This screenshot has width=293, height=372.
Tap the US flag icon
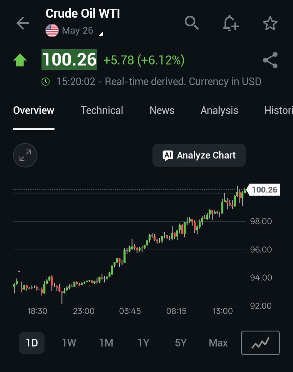(52, 31)
